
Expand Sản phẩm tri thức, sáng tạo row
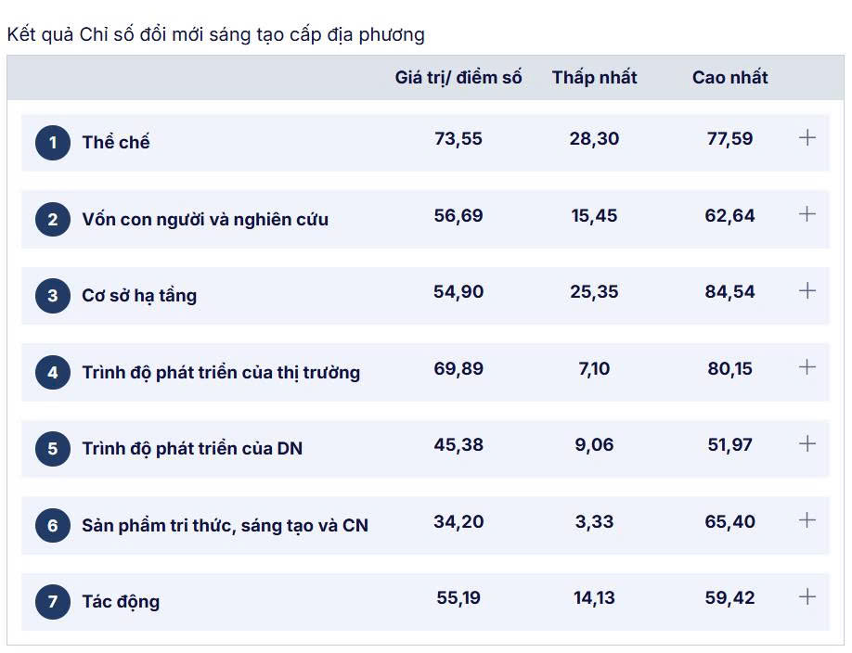pyautogui.click(x=807, y=520)
